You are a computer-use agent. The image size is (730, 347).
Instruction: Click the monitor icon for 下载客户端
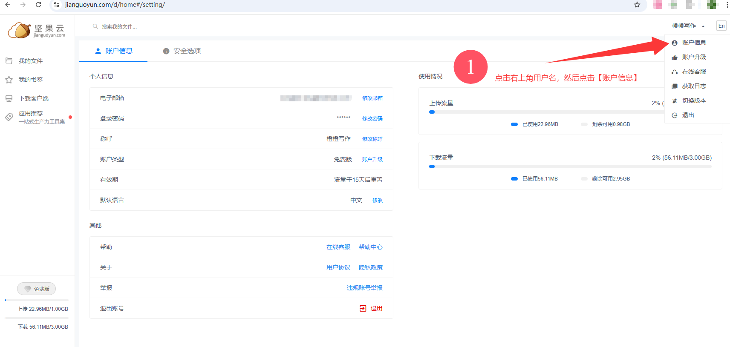[9, 98]
